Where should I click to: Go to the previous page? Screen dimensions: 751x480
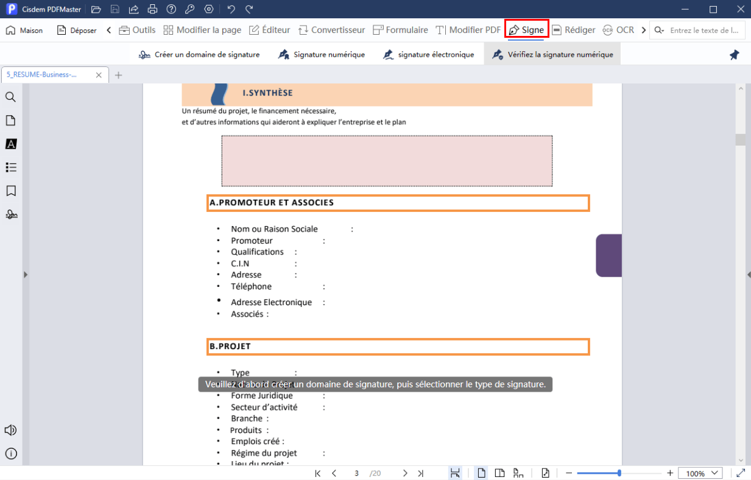(334, 473)
